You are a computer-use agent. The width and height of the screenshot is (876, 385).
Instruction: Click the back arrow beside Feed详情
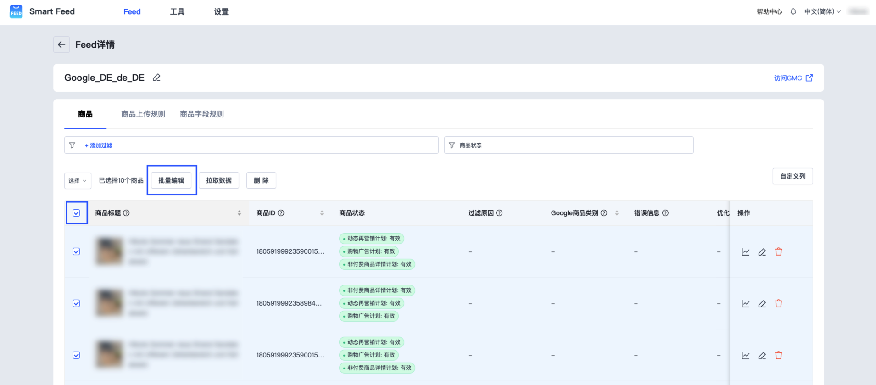[x=61, y=45]
